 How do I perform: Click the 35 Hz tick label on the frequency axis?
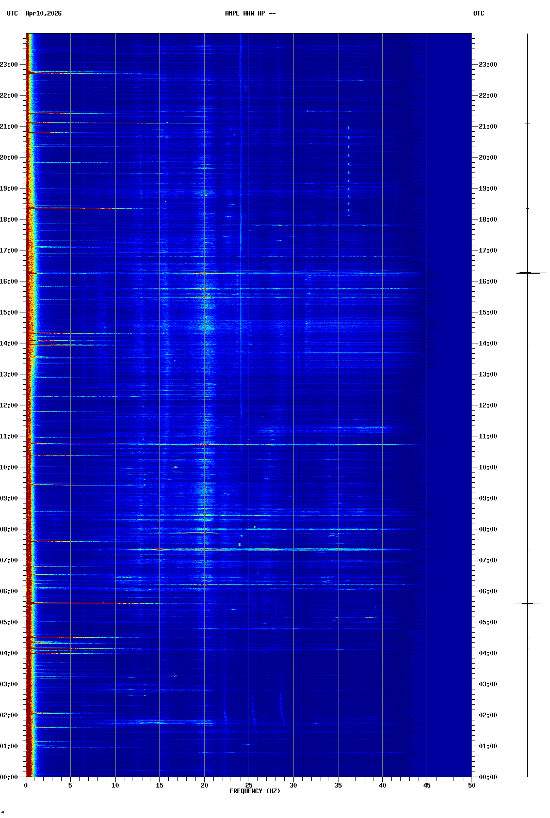[x=338, y=785]
